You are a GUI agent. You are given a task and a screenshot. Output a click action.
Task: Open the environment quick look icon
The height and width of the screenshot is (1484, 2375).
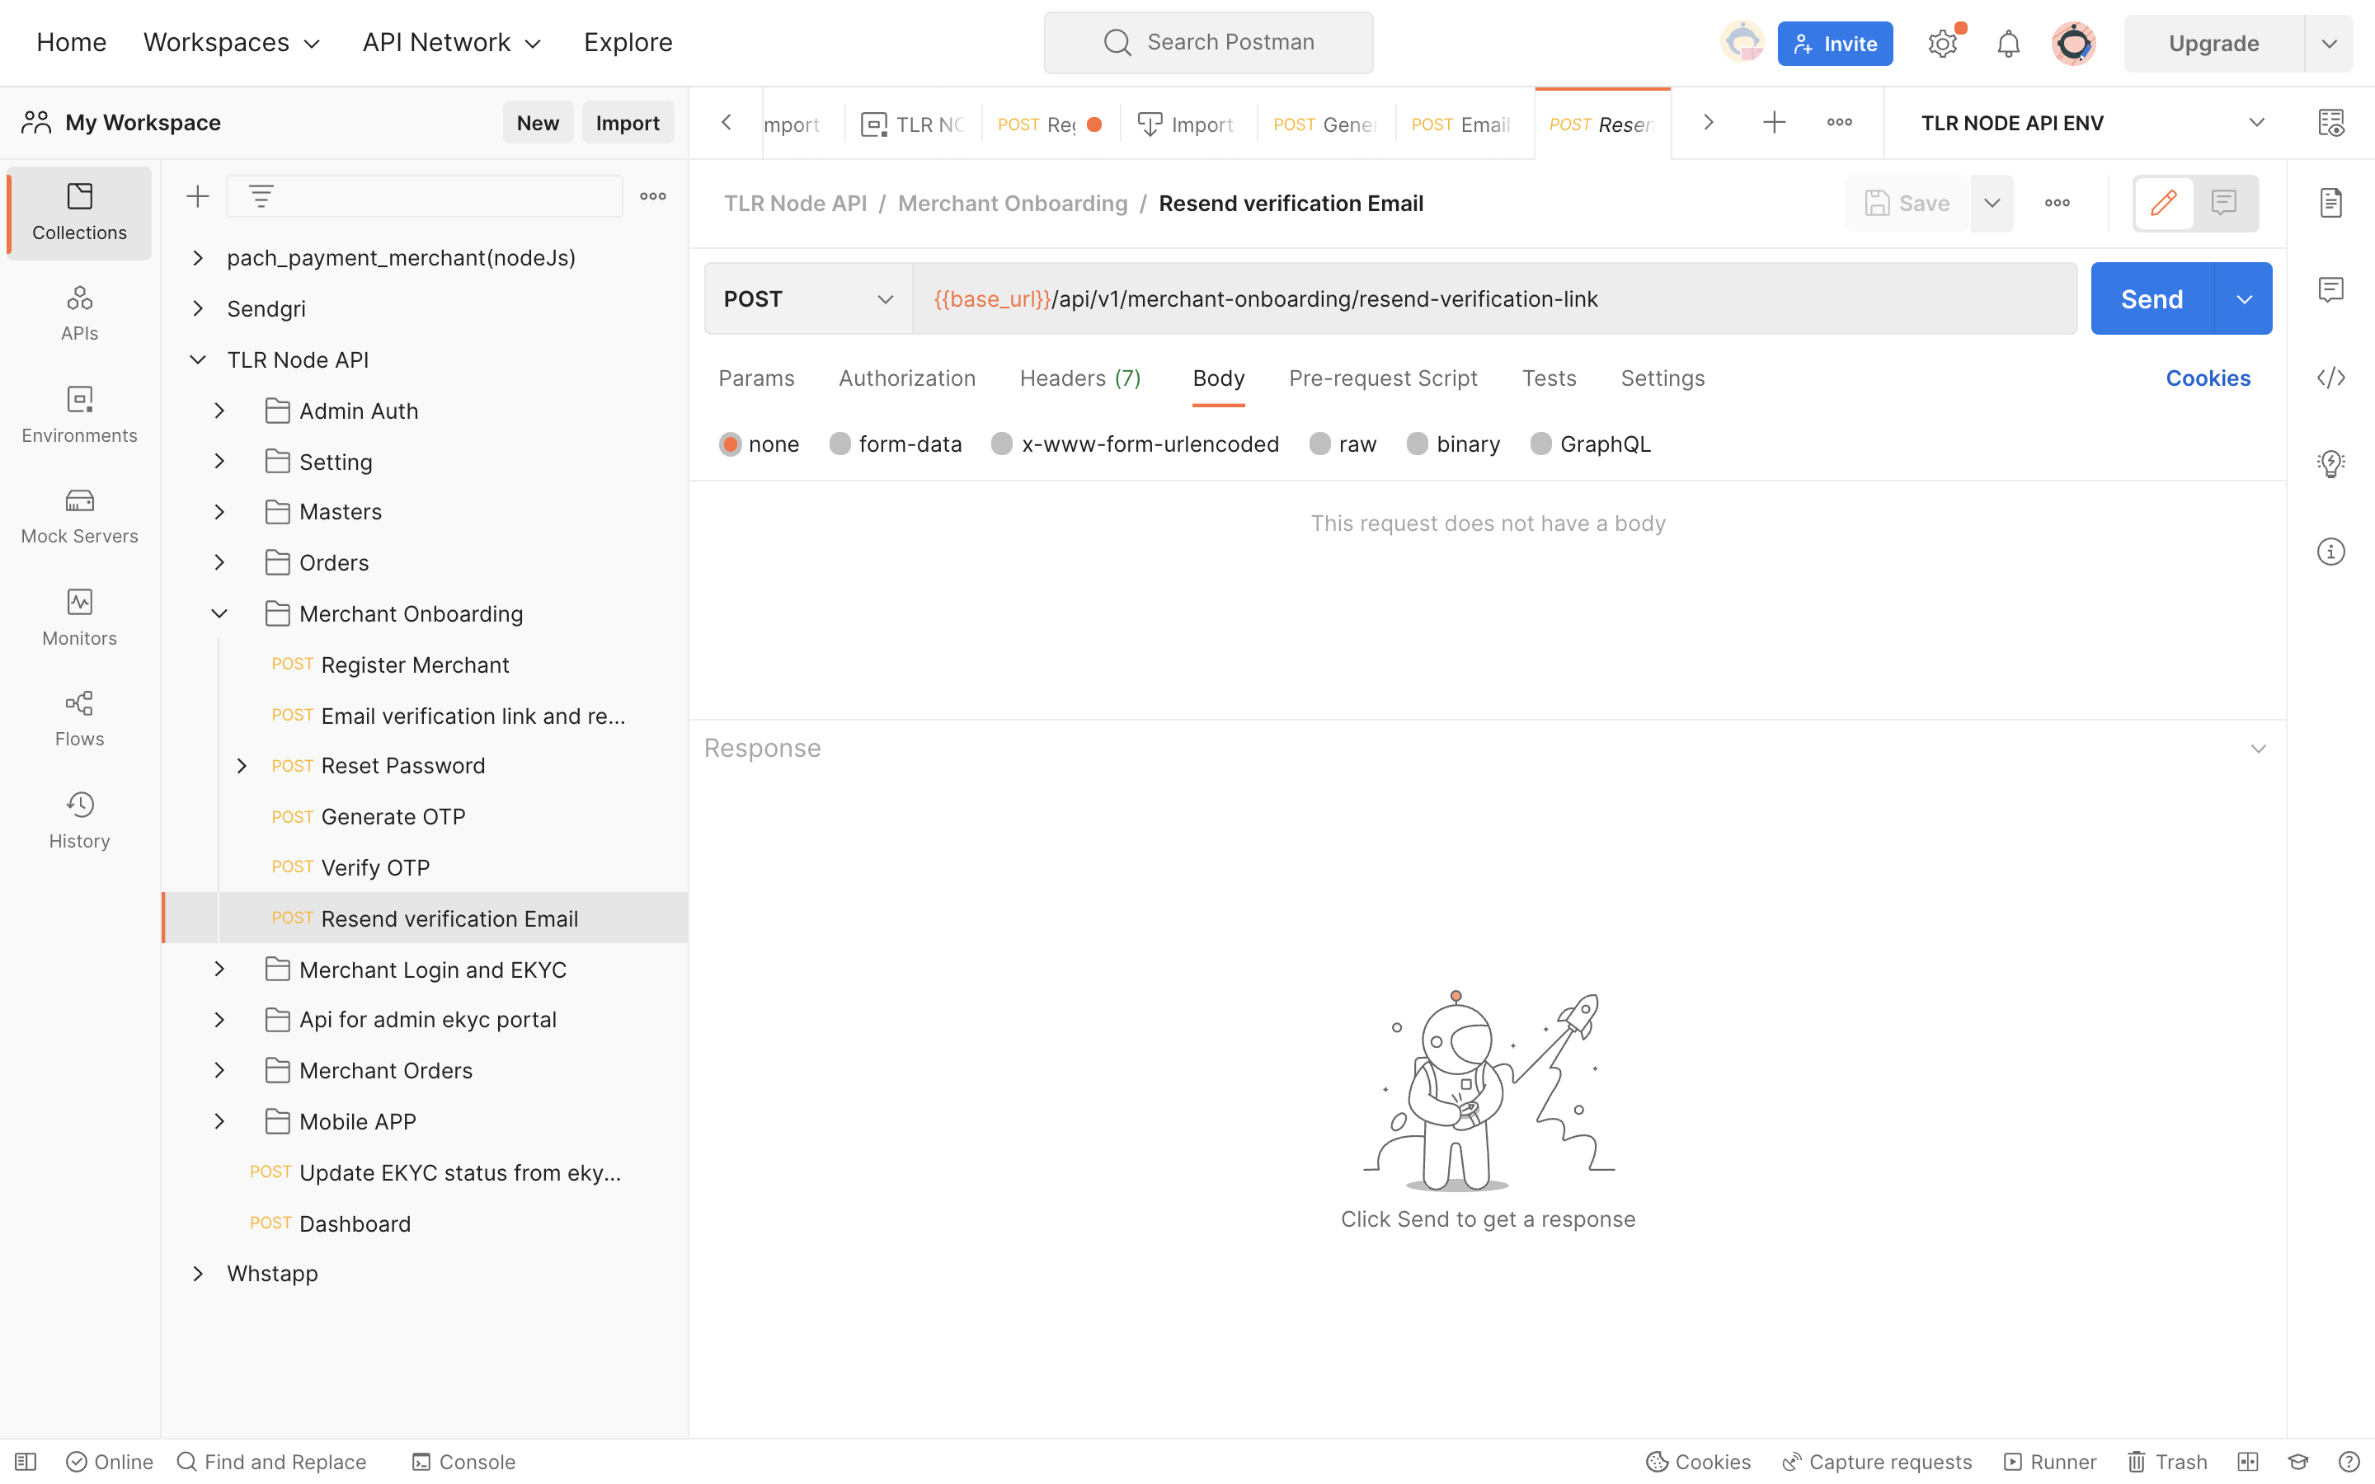click(x=2332, y=123)
